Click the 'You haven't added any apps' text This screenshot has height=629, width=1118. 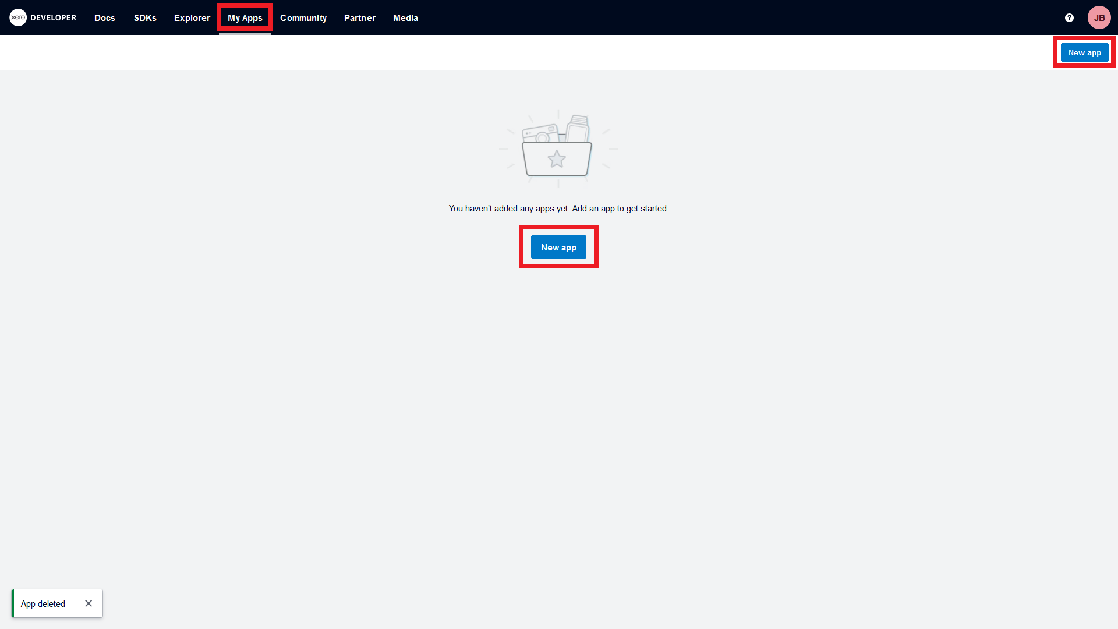558,209
